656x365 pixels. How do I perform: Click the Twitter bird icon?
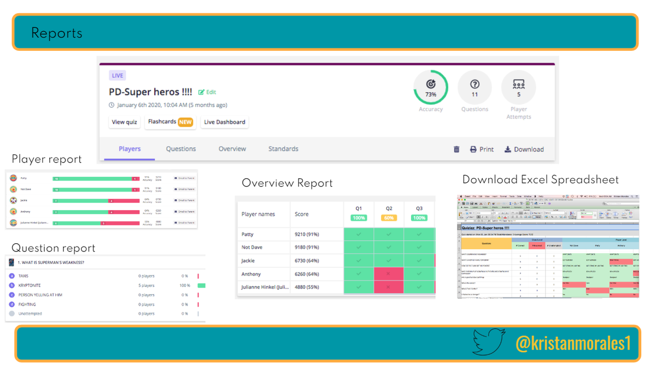(x=489, y=342)
